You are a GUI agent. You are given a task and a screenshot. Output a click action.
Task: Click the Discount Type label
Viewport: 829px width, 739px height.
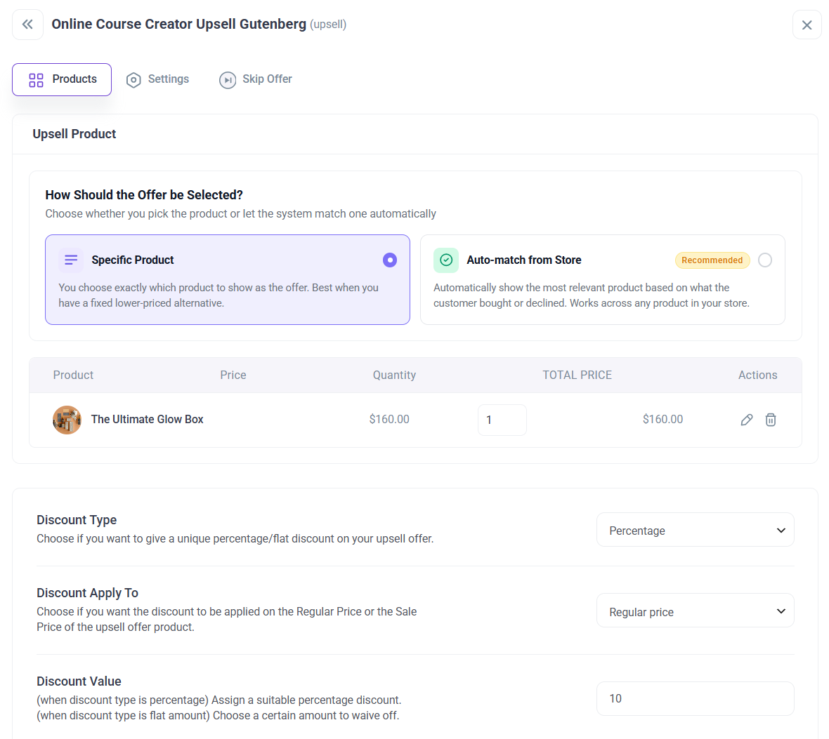[x=77, y=520]
